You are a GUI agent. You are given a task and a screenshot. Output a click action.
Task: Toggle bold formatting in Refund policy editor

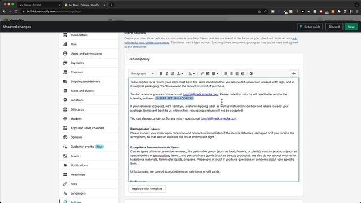[x=161, y=74]
